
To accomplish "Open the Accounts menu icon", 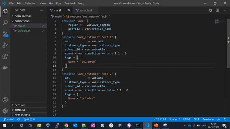I will pyautogui.click(x=5, y=100).
